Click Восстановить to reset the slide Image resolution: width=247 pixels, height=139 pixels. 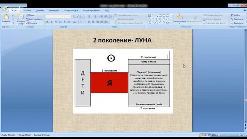point(34,19)
